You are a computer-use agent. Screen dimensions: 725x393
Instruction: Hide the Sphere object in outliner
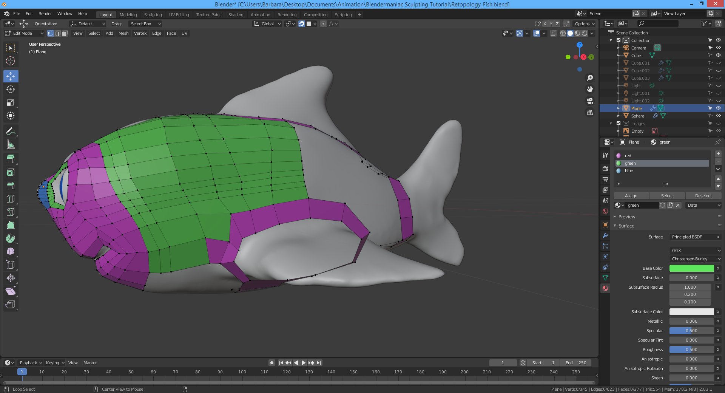(718, 116)
